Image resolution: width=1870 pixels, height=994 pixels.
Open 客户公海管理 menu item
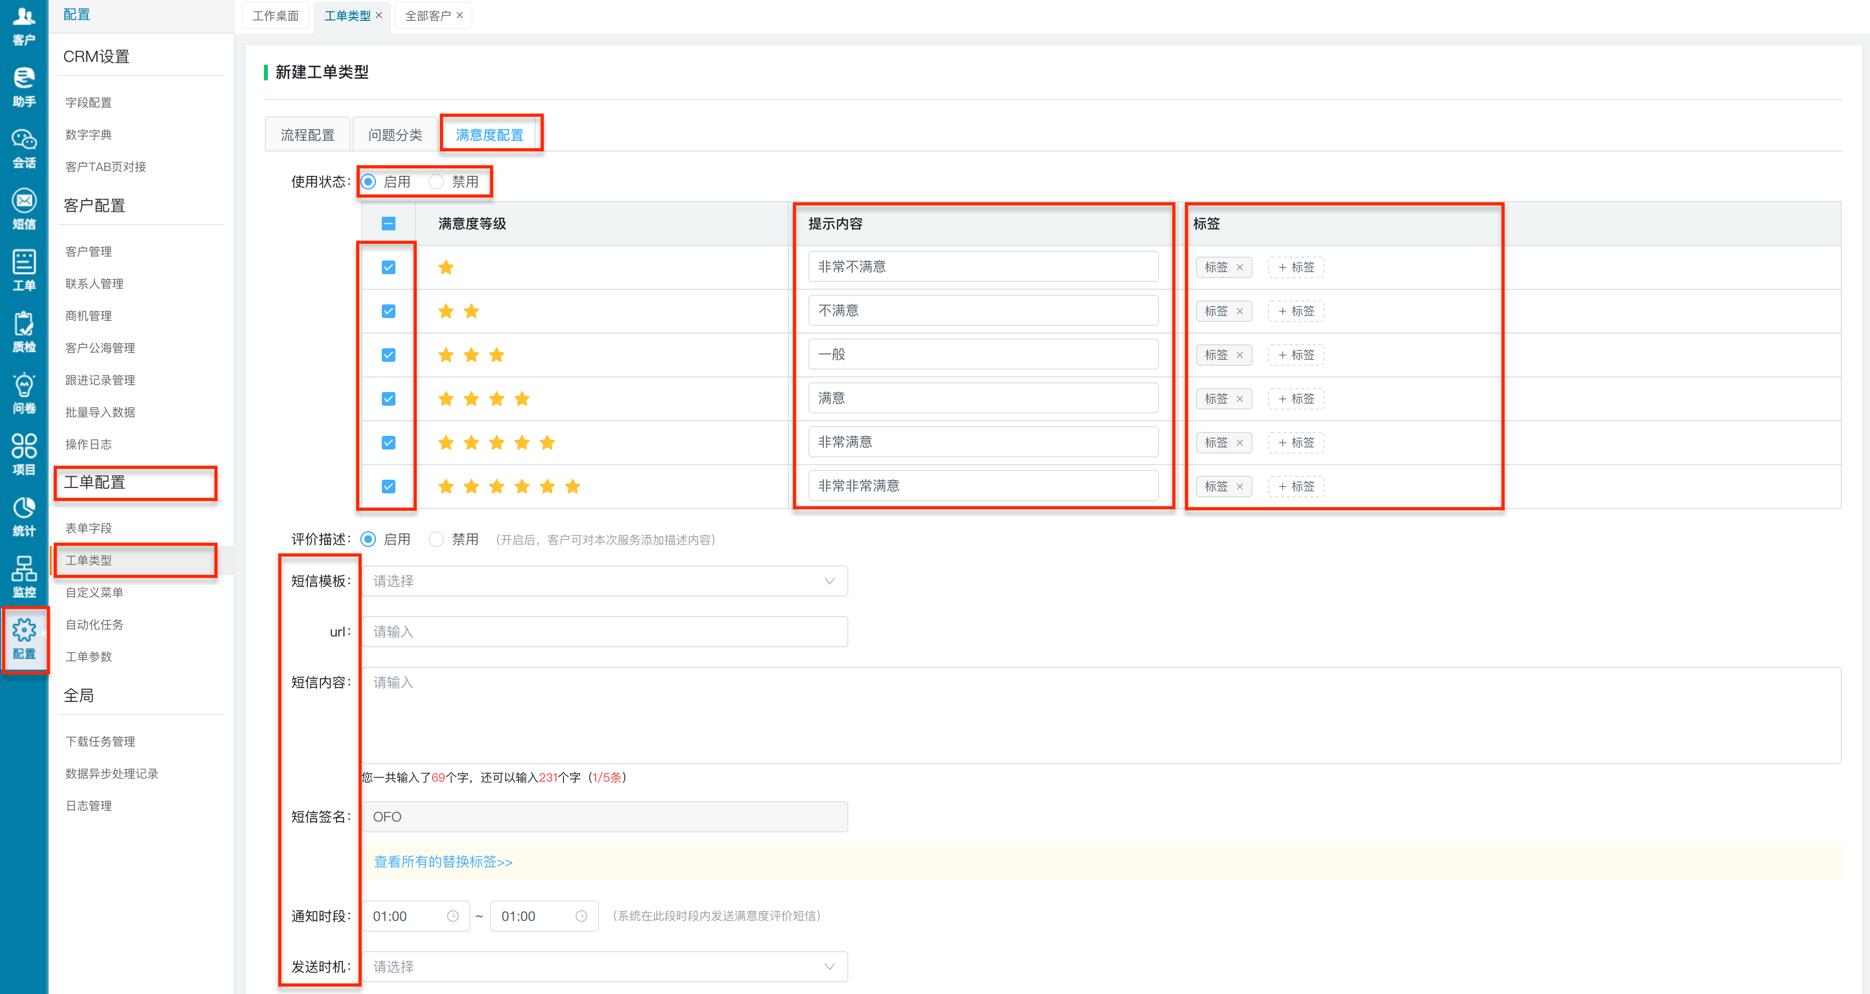point(100,348)
